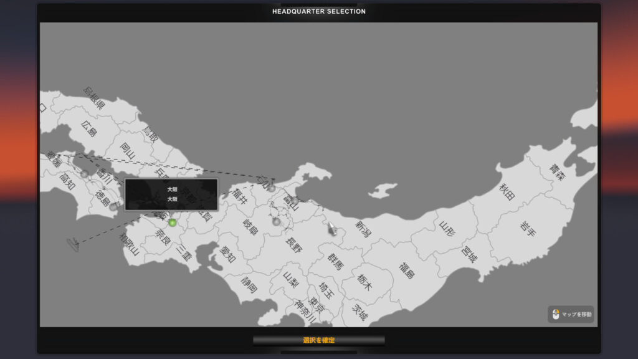Image resolution: width=638 pixels, height=359 pixels.
Task: Click the 大阪 tooltip popup
Action: click(x=171, y=194)
